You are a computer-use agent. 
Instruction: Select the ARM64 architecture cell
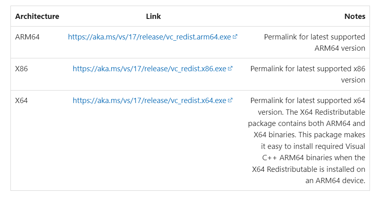click(27, 37)
